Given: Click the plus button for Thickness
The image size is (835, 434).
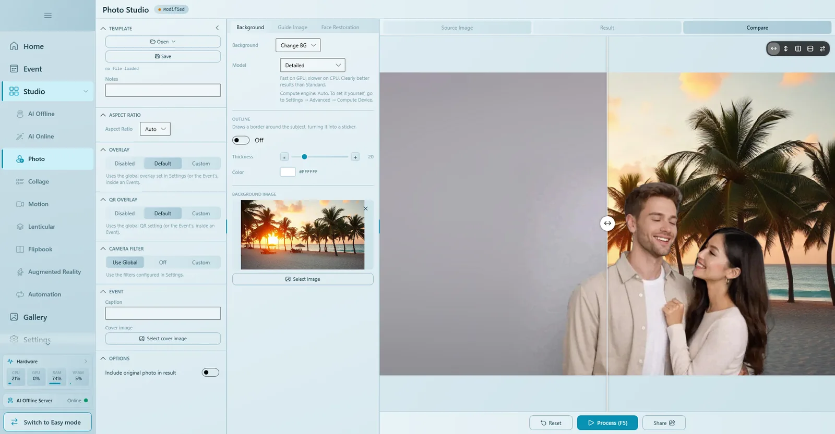Looking at the screenshot, I should pos(355,157).
